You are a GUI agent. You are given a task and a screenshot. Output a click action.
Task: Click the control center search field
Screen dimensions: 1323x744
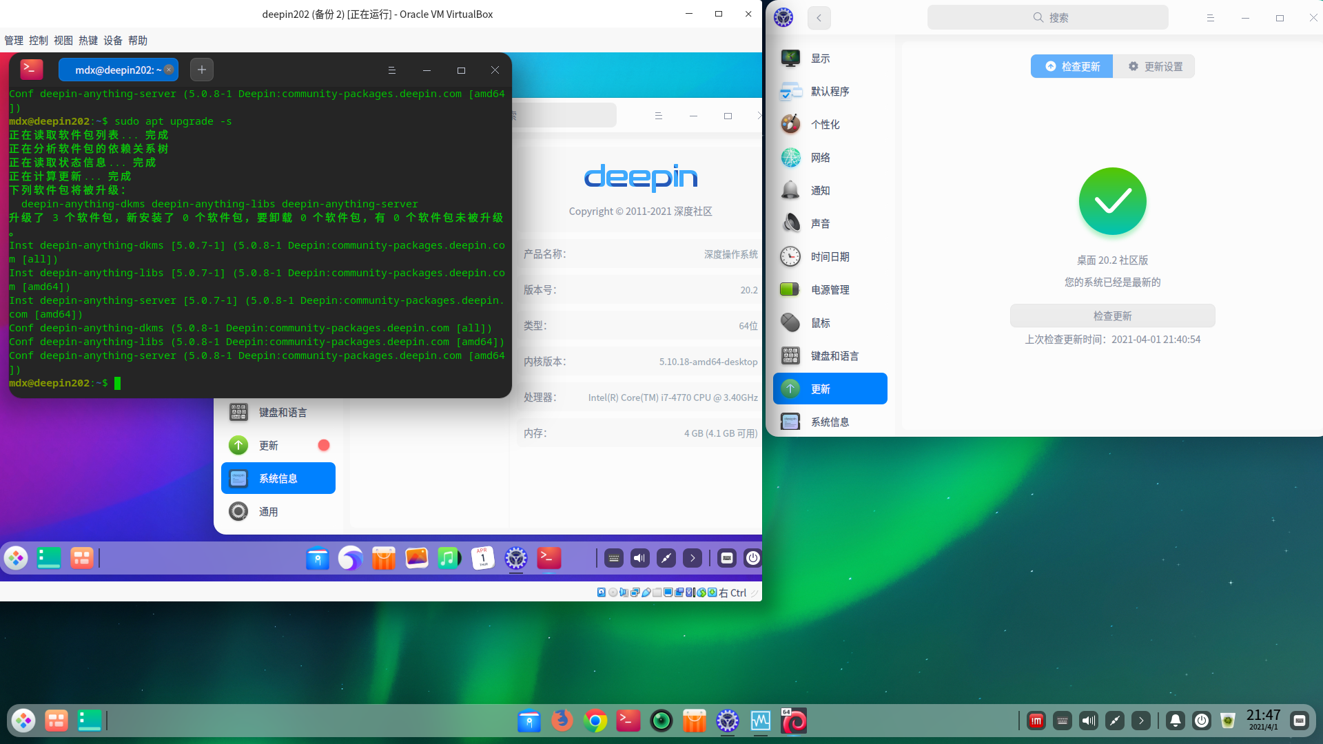[1047, 18]
